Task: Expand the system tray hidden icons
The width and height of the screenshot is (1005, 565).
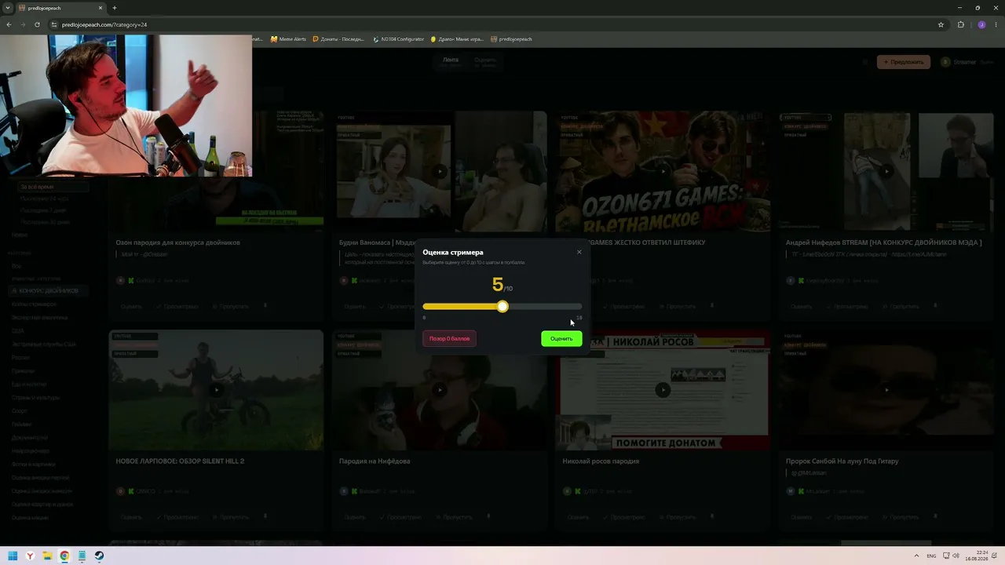Action: pyautogui.click(x=918, y=556)
